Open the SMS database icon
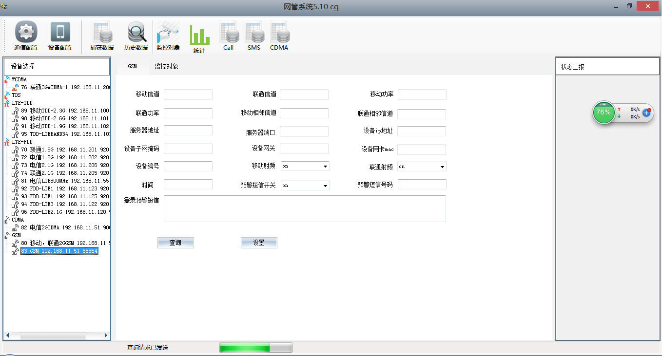Viewport: 662px width, 356px height. 254,33
